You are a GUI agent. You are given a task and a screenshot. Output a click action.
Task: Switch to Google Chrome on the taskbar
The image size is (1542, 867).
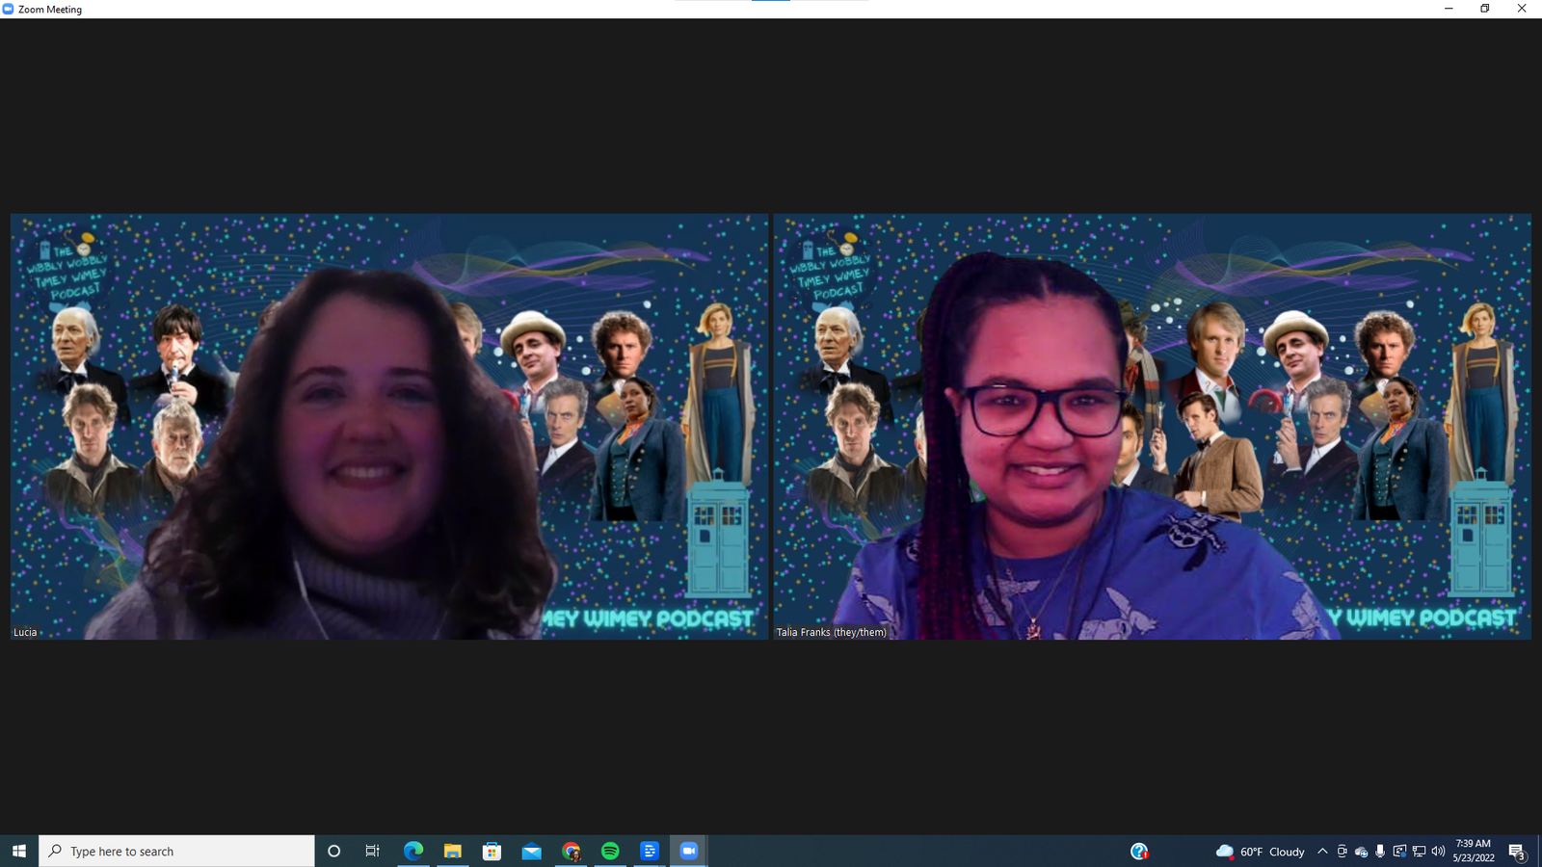[x=572, y=851]
